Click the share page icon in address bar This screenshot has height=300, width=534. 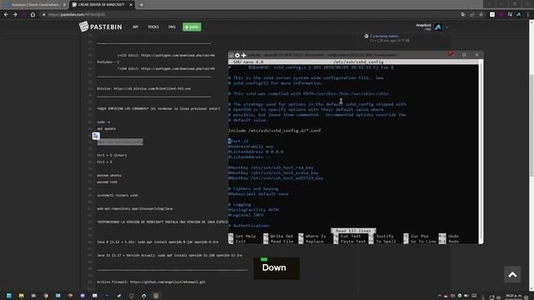472,15
